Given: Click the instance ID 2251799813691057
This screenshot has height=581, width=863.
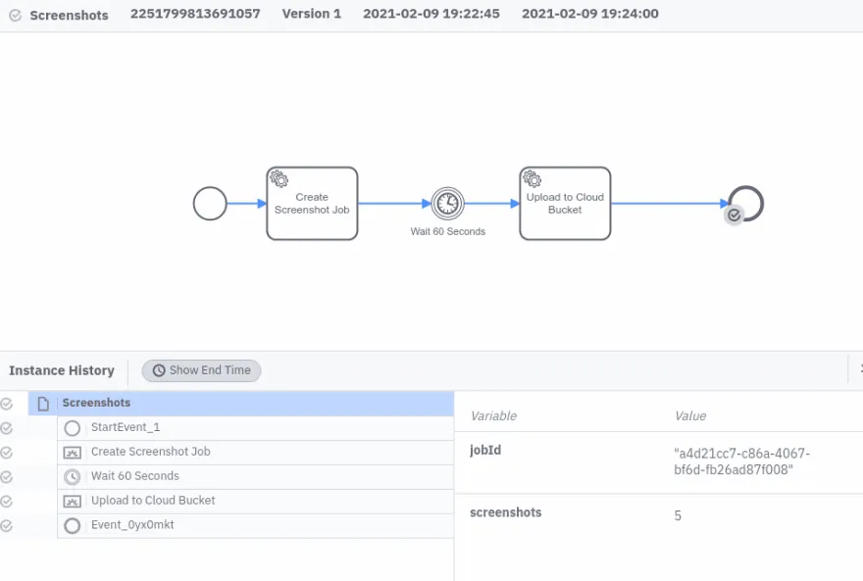Looking at the screenshot, I should (x=194, y=14).
